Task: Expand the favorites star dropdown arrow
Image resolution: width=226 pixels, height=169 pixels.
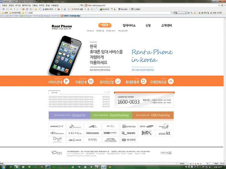Action: [x=39, y=9]
